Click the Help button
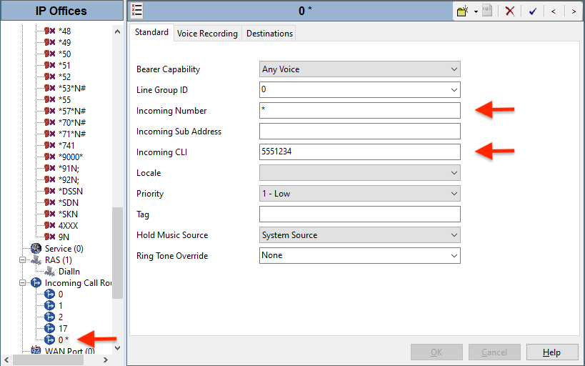This screenshot has height=366, width=585. click(552, 352)
